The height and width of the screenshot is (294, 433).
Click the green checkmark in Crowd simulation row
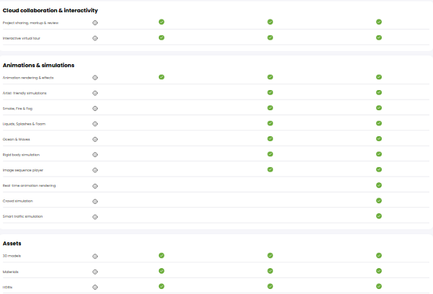click(378, 200)
